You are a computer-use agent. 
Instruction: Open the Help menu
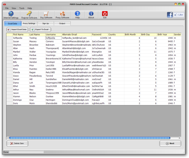click(30, 8)
